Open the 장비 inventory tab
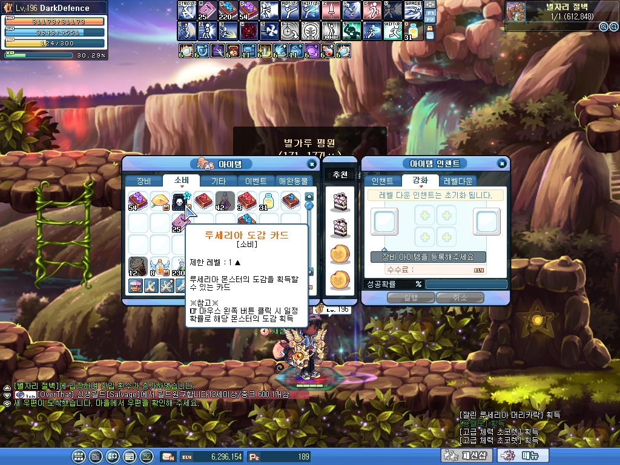The image size is (620, 465). (143, 181)
